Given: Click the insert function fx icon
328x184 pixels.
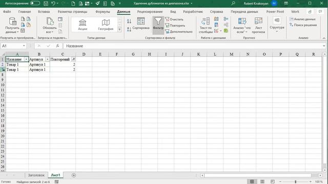Looking at the screenshot, I should (58, 46).
